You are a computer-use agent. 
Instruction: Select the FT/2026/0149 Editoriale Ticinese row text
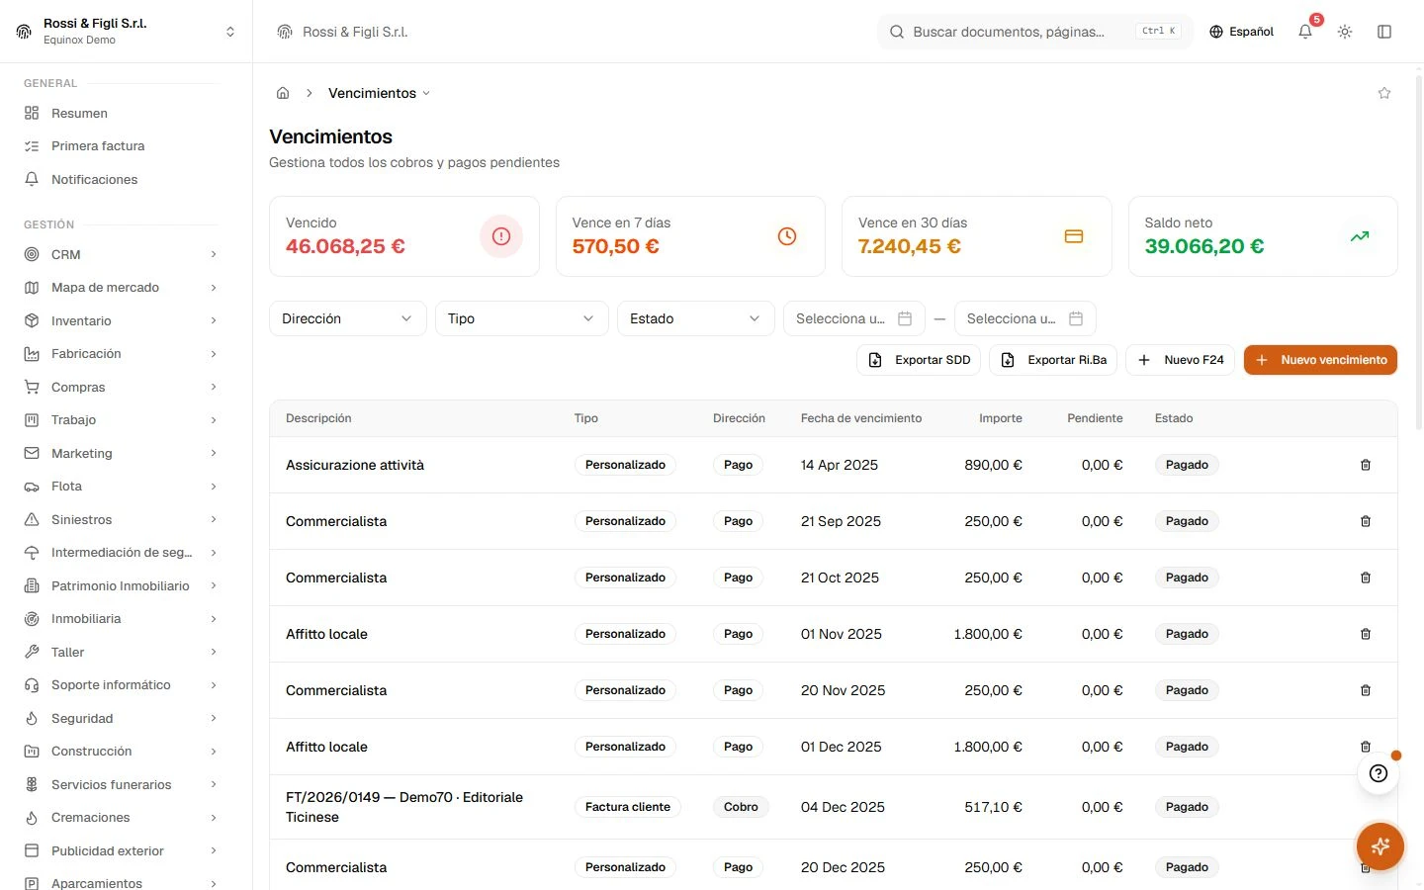point(404,807)
